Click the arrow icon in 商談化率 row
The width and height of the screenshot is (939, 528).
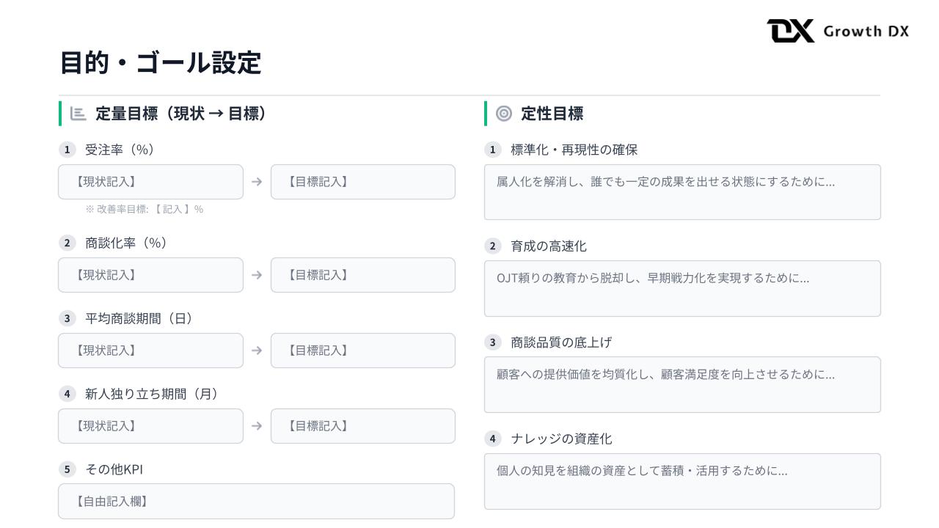[x=257, y=275]
